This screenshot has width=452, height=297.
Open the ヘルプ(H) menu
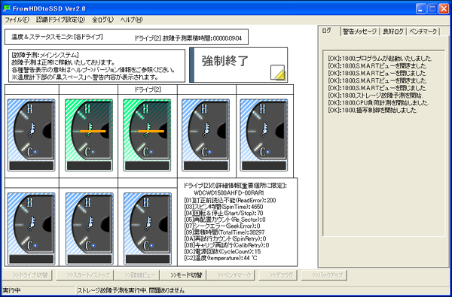point(131,20)
